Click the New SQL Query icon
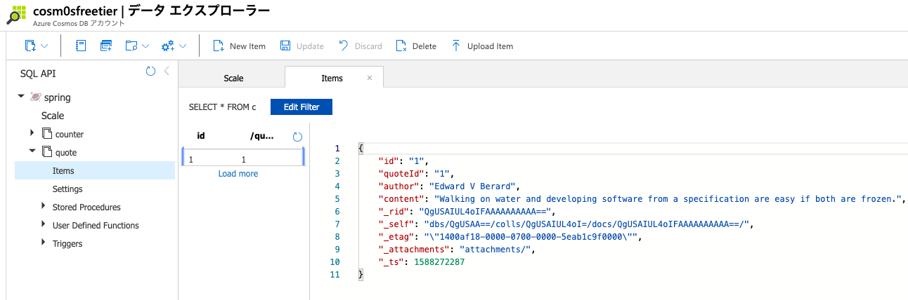This screenshot has width=908, height=300. 106,46
